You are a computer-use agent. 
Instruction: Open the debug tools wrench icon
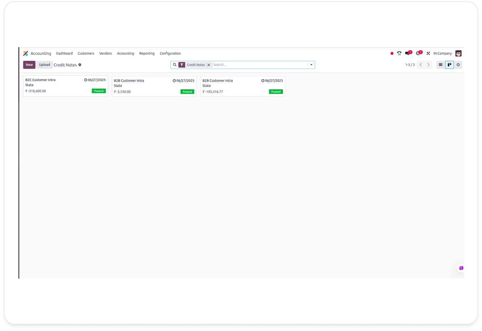tap(428, 53)
